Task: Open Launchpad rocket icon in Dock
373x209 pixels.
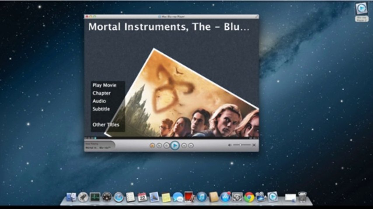Action: pyautogui.click(x=83, y=197)
